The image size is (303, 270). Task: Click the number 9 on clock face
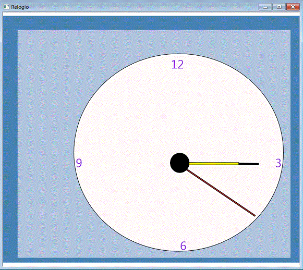pos(79,163)
